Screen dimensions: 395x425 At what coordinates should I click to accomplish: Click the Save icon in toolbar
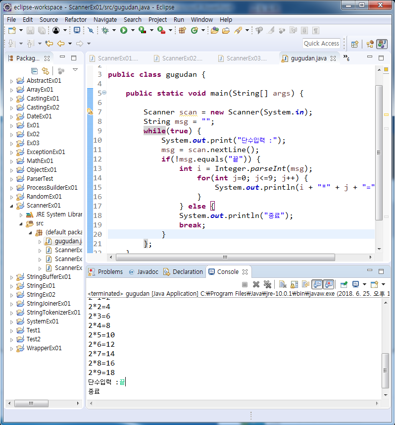[30, 30]
